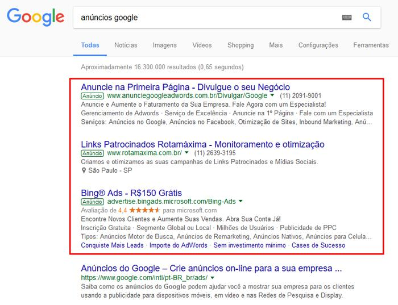Click the blue search magnifier icon
The height and width of the screenshot is (305, 398).
click(367, 17)
